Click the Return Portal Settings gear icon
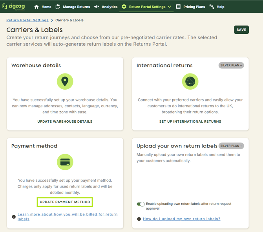The image size is (263, 232). 124,7
